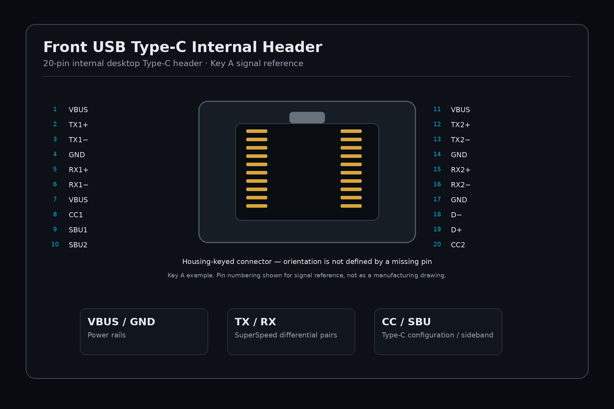Pick the GND label for pin 4
614x409 pixels.
click(x=77, y=155)
